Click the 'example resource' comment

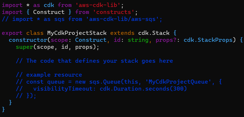pos(54,75)
